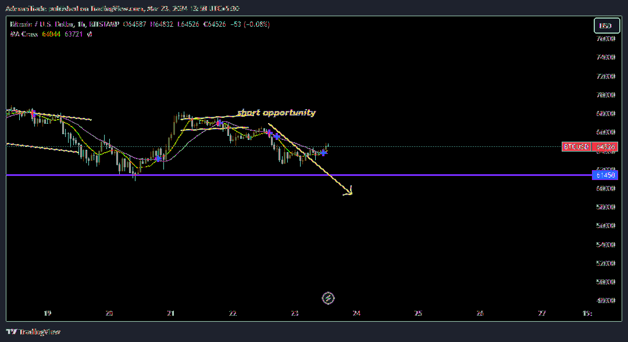Select the purple horizontal line at 61450

pos(298,175)
